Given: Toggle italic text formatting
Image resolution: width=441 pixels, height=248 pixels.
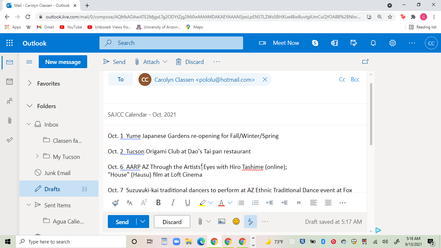Looking at the screenshot, I should [173, 203].
